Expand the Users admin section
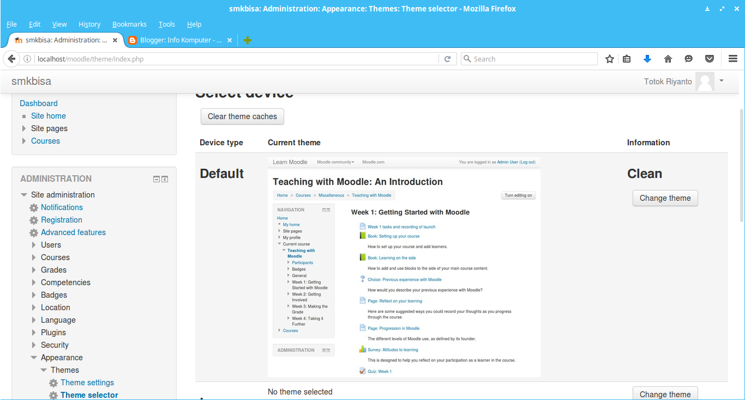The image size is (745, 400). [x=34, y=245]
